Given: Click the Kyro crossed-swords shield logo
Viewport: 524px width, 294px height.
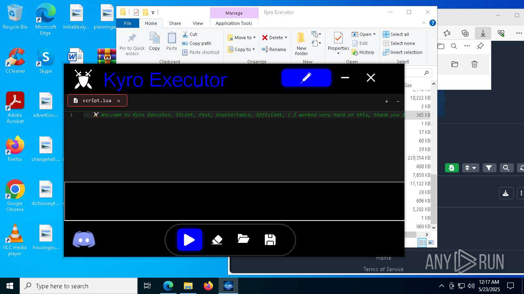Looking at the screenshot, I should click(83, 79).
